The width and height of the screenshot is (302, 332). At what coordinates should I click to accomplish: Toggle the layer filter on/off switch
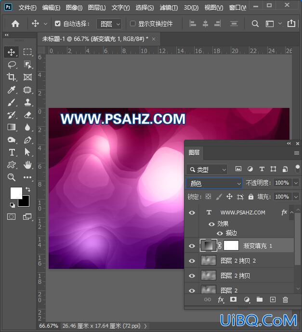click(x=297, y=169)
